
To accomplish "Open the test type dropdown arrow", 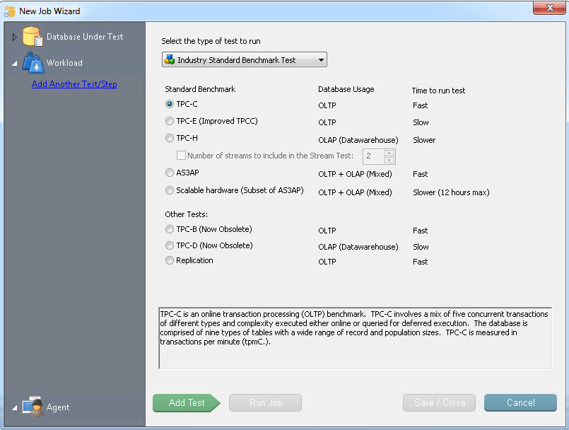I will [321, 60].
